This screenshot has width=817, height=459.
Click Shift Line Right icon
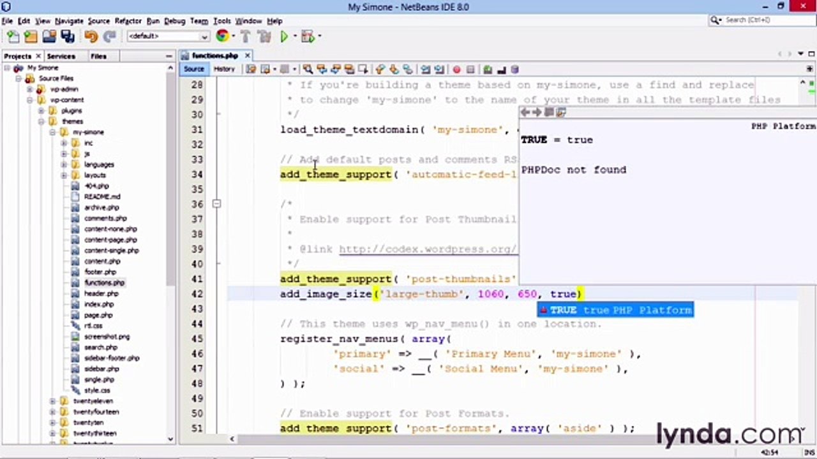click(x=439, y=69)
